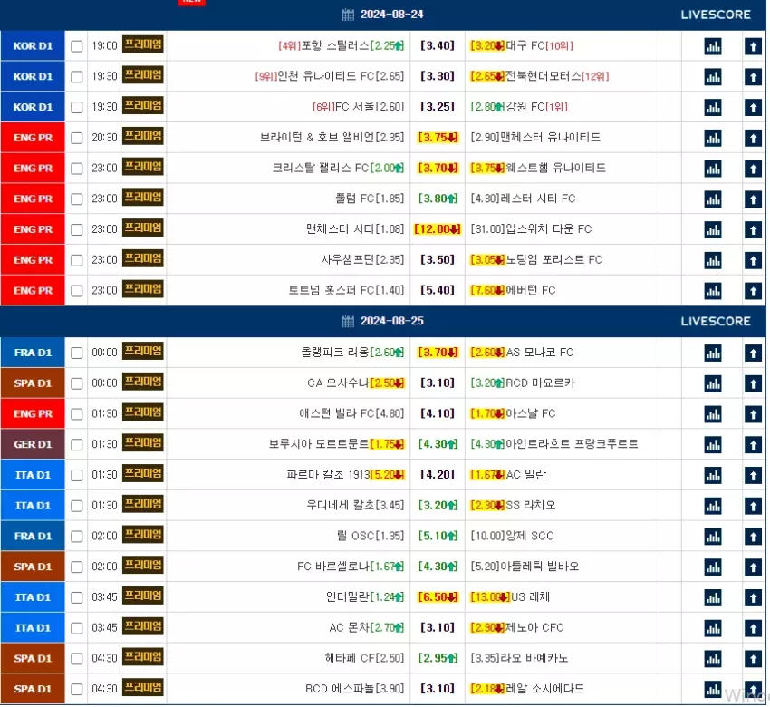770x707 pixels.
Task: Open stats chart for Pohang Steelers match
Action: pyautogui.click(x=713, y=46)
